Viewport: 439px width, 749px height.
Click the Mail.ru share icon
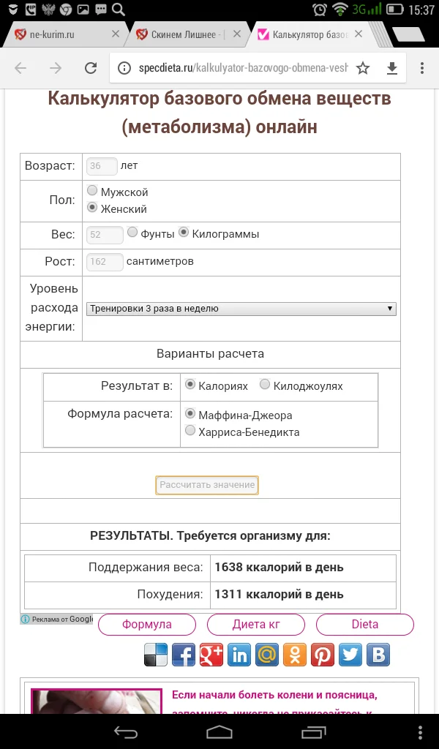[267, 655]
